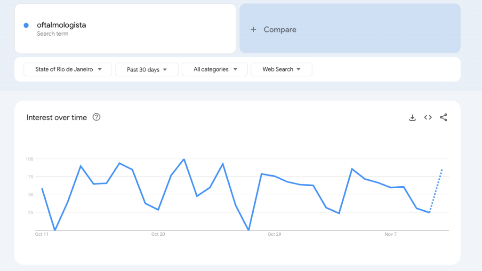Image resolution: width=482 pixels, height=271 pixels.
Task: Click the Nov 7 axis label
Action: point(391,234)
